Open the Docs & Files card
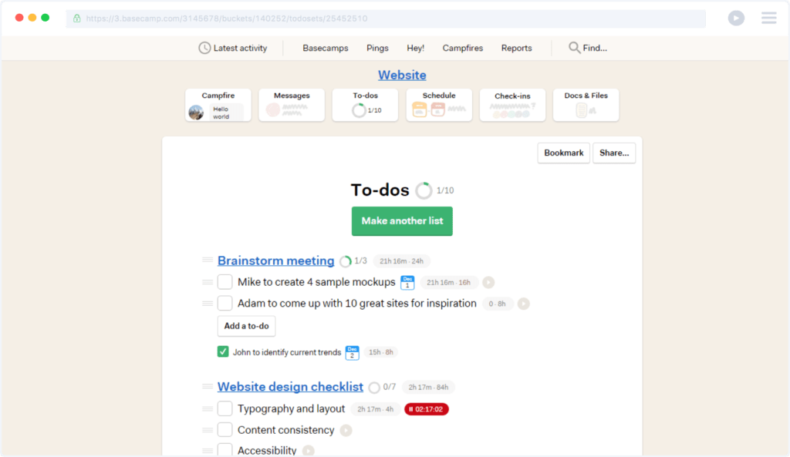The width and height of the screenshot is (790, 457). coord(586,105)
